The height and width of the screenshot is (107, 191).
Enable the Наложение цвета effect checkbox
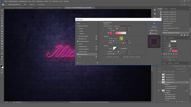pyautogui.click(x=78, y=47)
